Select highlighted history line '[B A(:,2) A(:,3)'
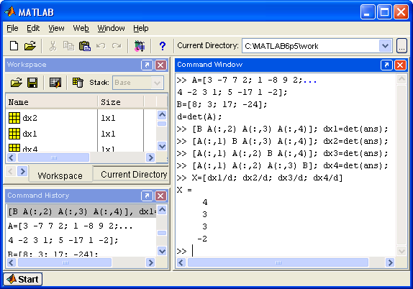 click(81, 211)
